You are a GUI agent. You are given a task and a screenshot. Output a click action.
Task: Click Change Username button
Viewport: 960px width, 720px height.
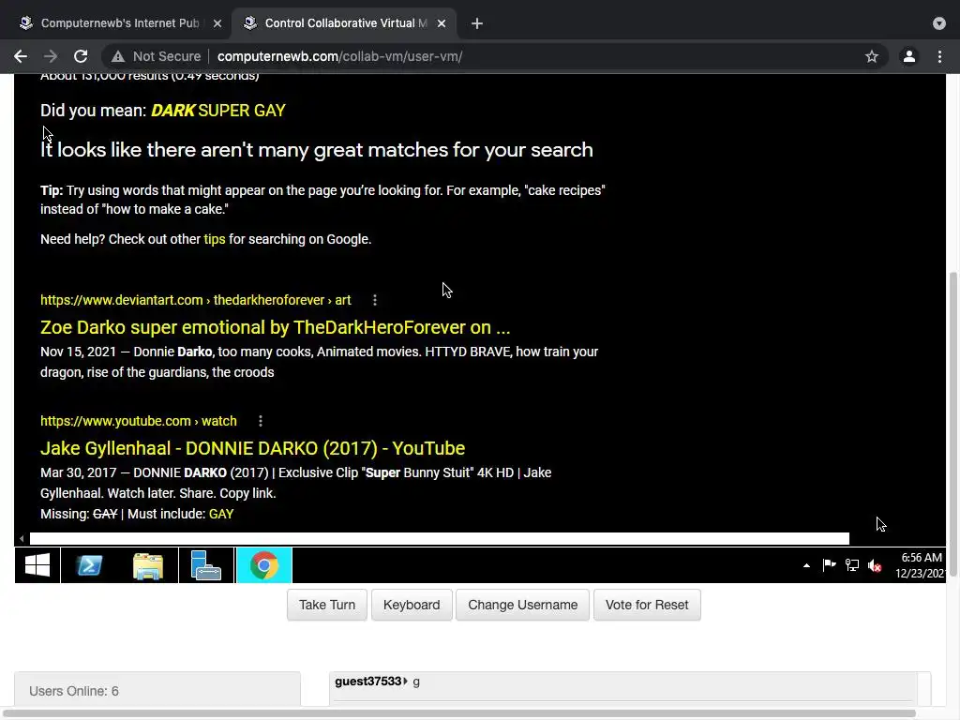pyautogui.click(x=522, y=605)
